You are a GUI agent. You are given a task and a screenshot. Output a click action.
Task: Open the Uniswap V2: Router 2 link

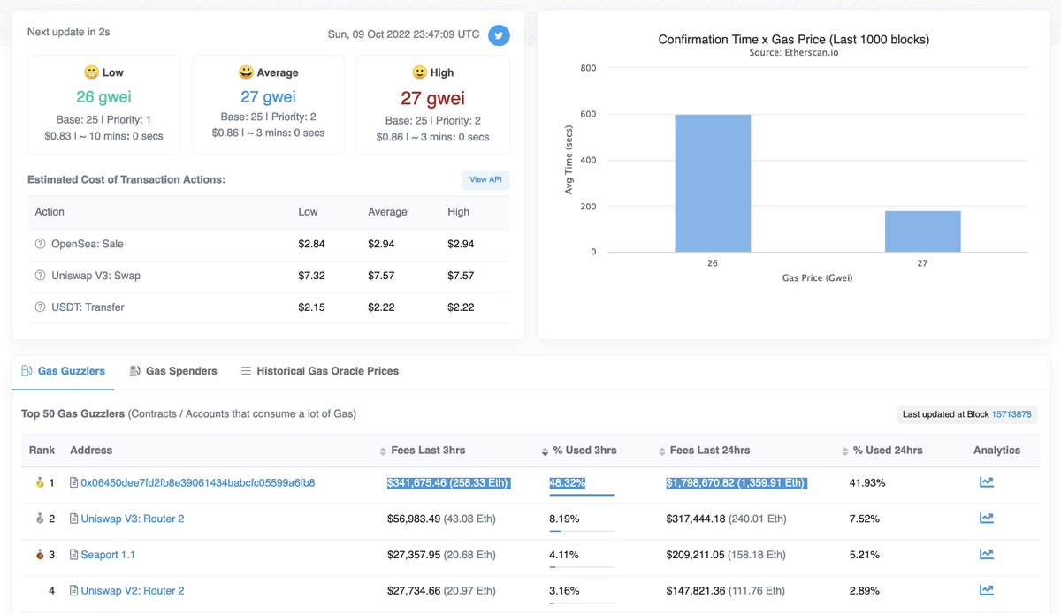[x=133, y=591]
